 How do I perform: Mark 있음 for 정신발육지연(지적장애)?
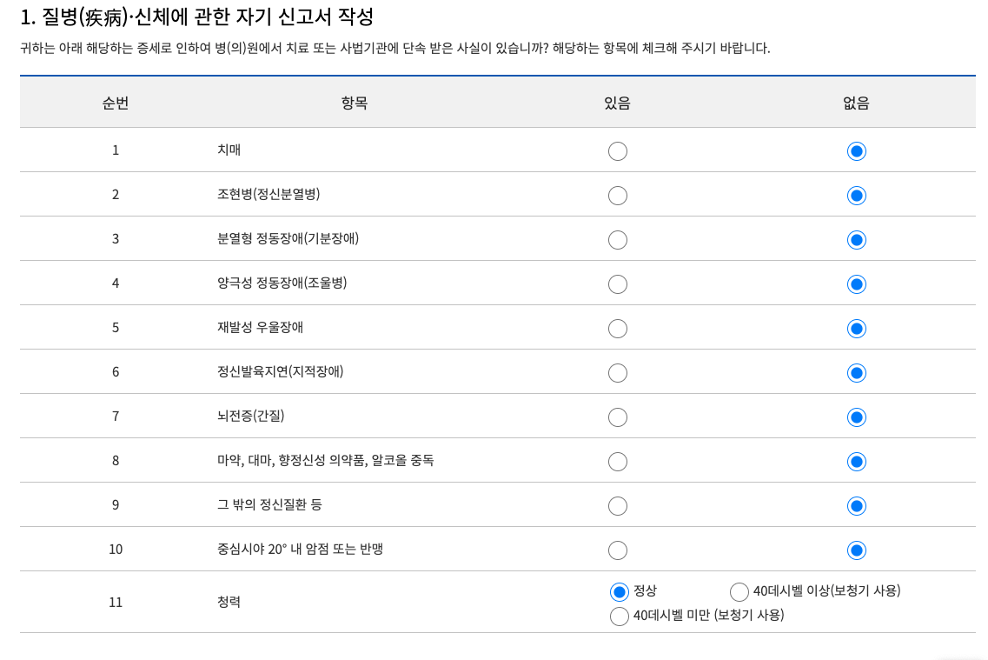618,372
